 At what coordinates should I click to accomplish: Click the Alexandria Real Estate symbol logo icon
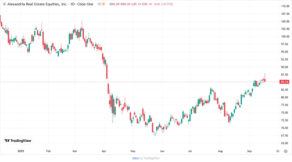point(4,4)
